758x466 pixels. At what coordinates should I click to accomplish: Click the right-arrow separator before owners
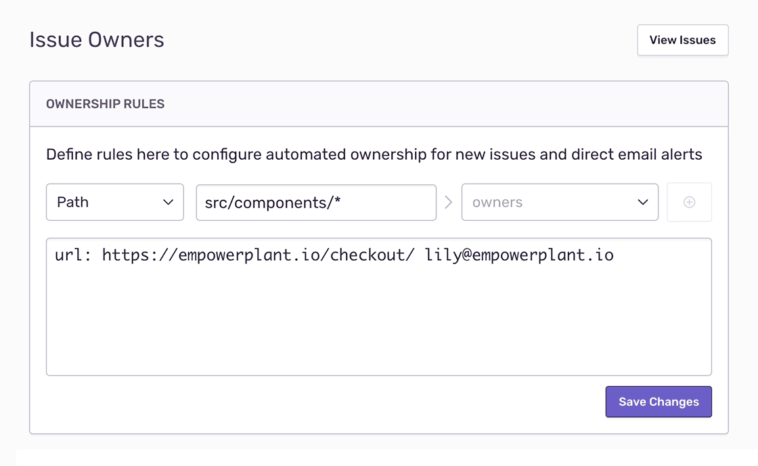(448, 202)
